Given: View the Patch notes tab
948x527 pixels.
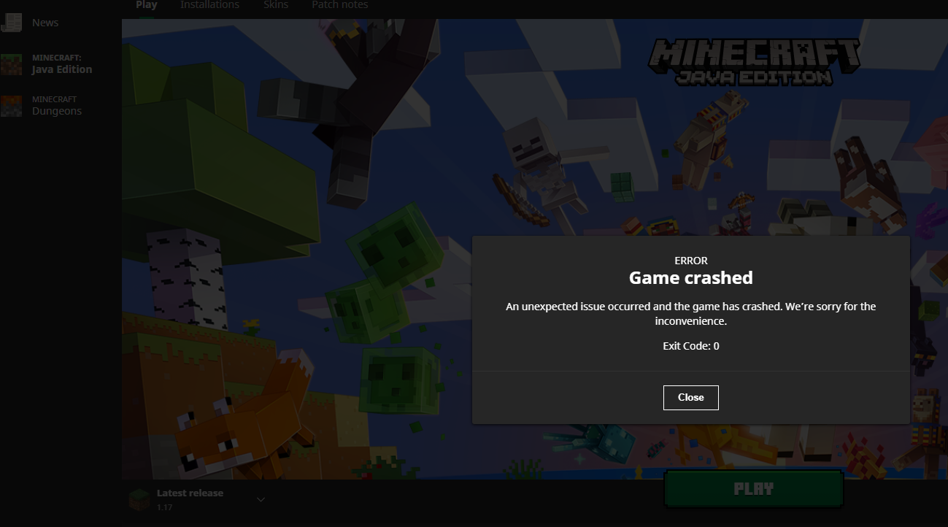Looking at the screenshot, I should [340, 5].
